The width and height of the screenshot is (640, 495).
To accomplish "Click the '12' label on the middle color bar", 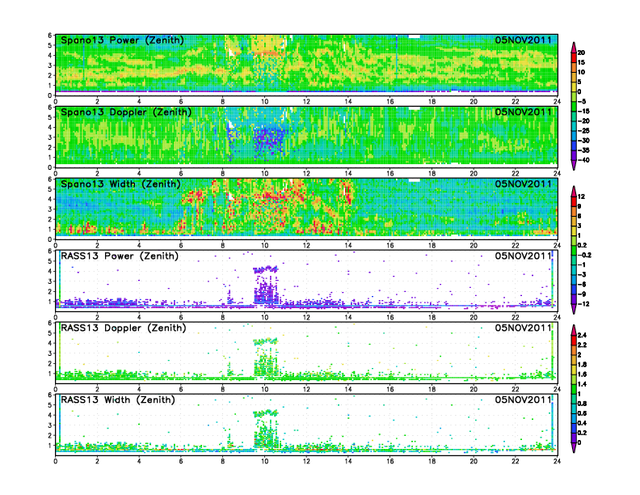I will pyautogui.click(x=581, y=197).
